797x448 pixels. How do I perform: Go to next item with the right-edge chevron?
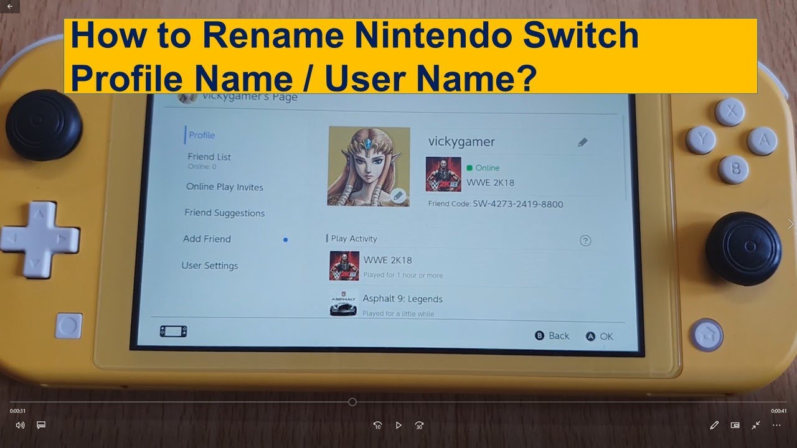pyautogui.click(x=791, y=224)
